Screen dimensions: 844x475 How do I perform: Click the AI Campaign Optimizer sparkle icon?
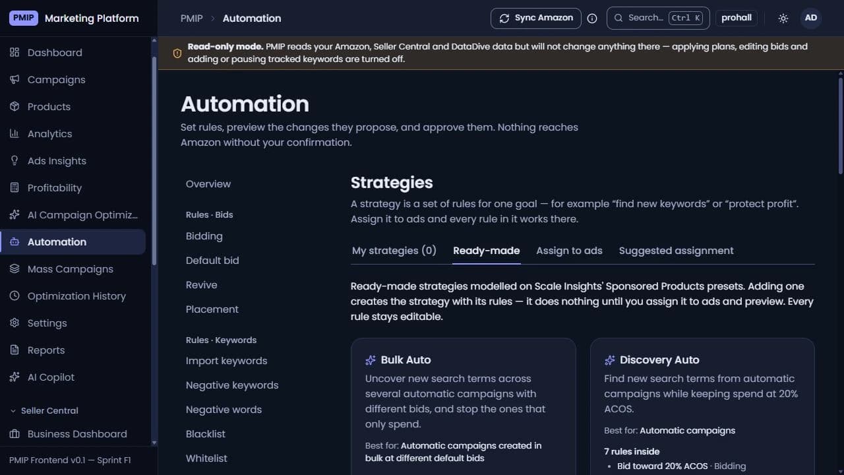(15, 214)
